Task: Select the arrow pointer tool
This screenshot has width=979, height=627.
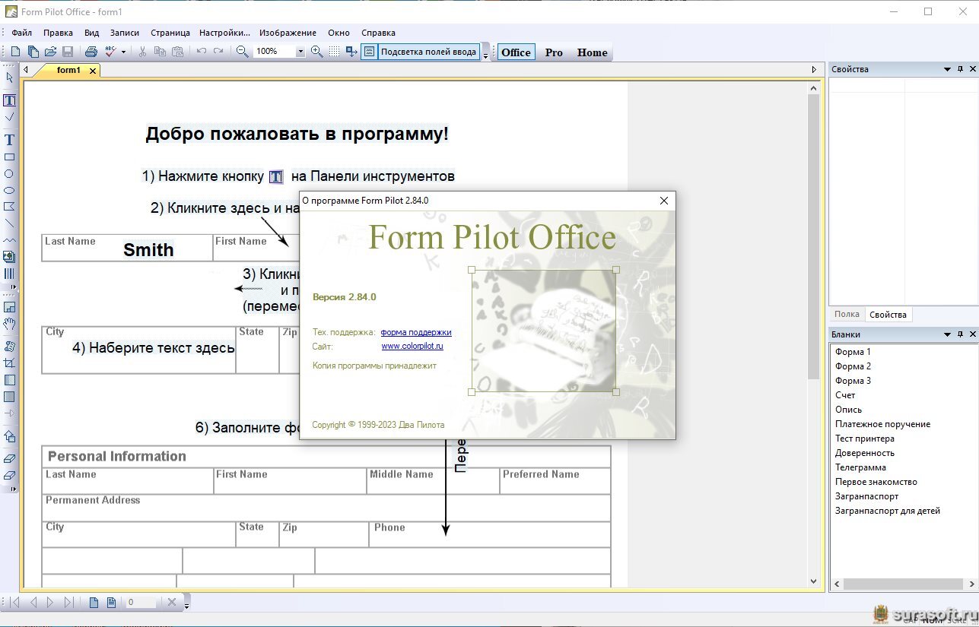Action: click(x=9, y=77)
